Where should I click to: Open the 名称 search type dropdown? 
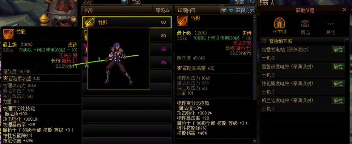pyautogui.click(x=124, y=2)
